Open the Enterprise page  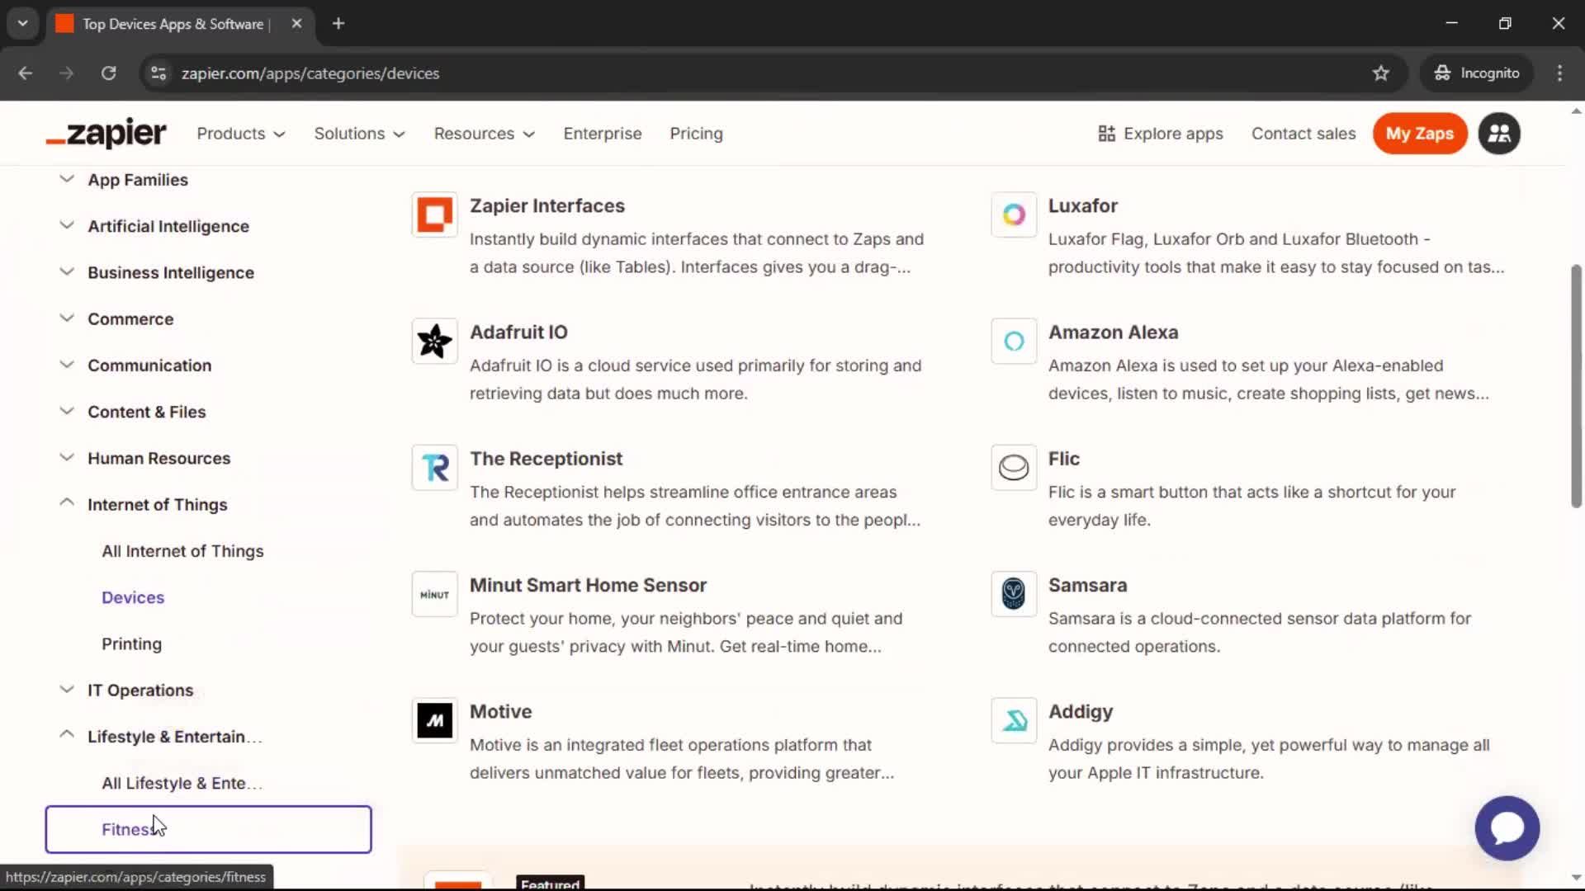[x=603, y=134]
